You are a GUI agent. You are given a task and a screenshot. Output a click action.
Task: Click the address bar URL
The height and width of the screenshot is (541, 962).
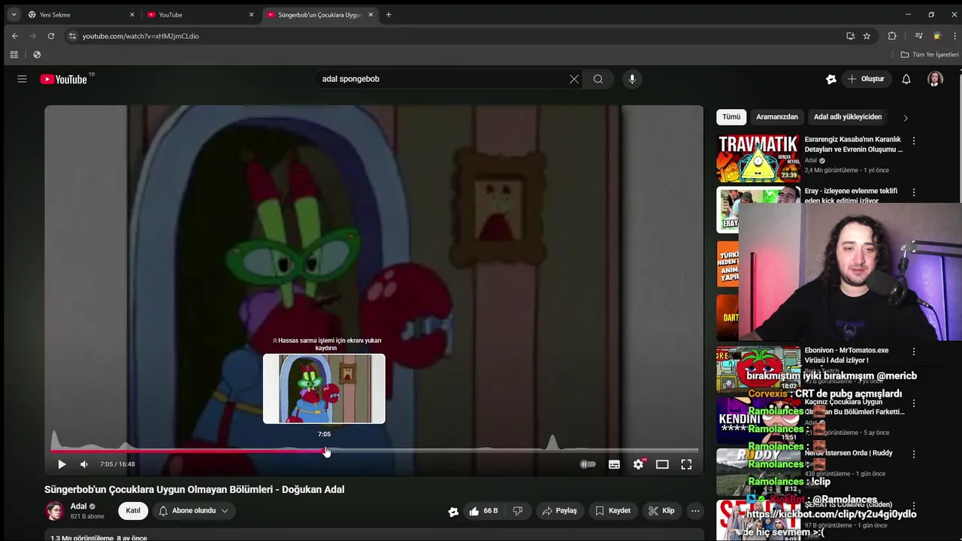point(141,36)
